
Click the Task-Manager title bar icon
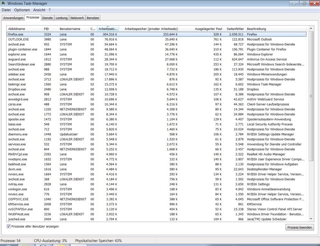tap(4, 3)
